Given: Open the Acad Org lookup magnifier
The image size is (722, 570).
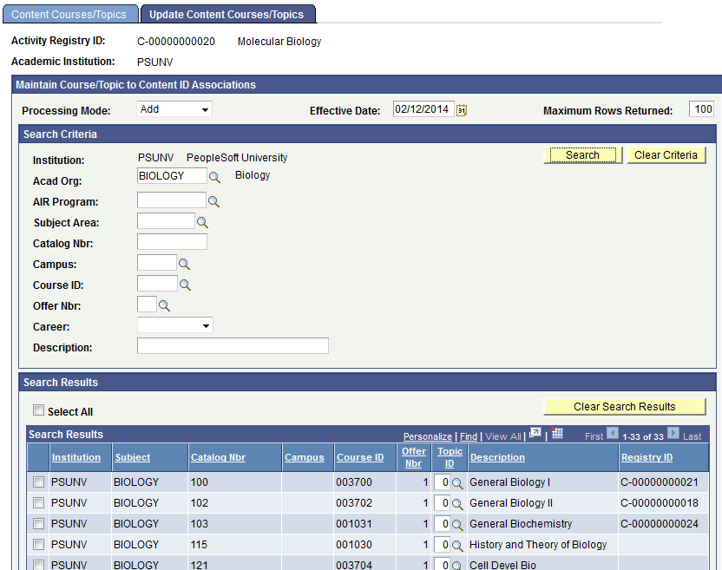Looking at the screenshot, I should point(214,176).
